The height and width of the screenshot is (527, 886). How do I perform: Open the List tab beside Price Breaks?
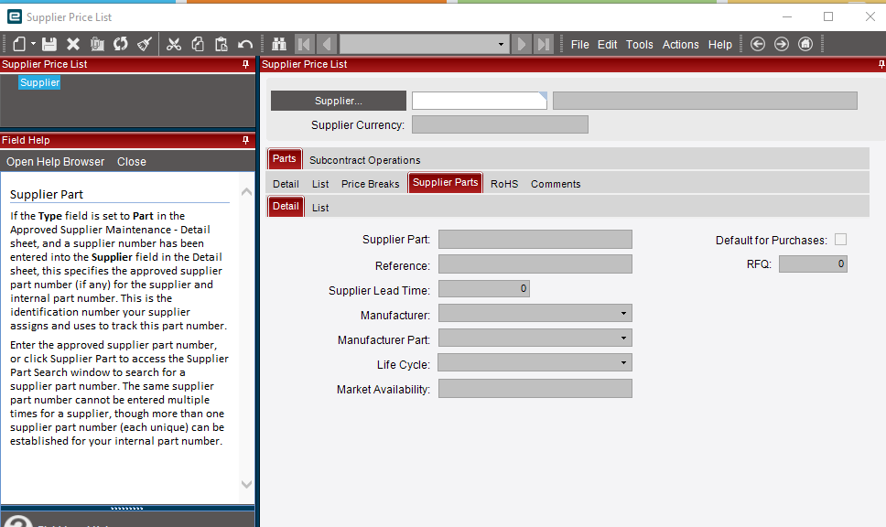coord(320,184)
